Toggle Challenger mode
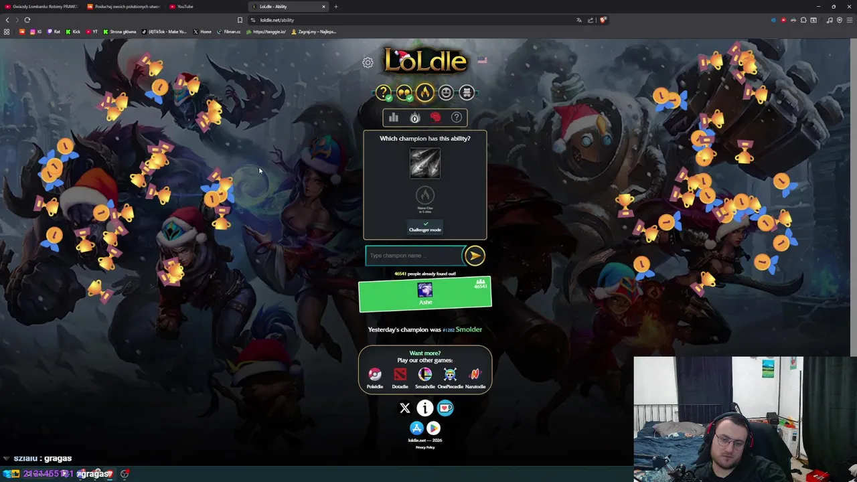This screenshot has width=857, height=482. (x=425, y=226)
